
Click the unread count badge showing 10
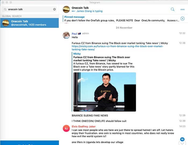[x=182, y=139]
